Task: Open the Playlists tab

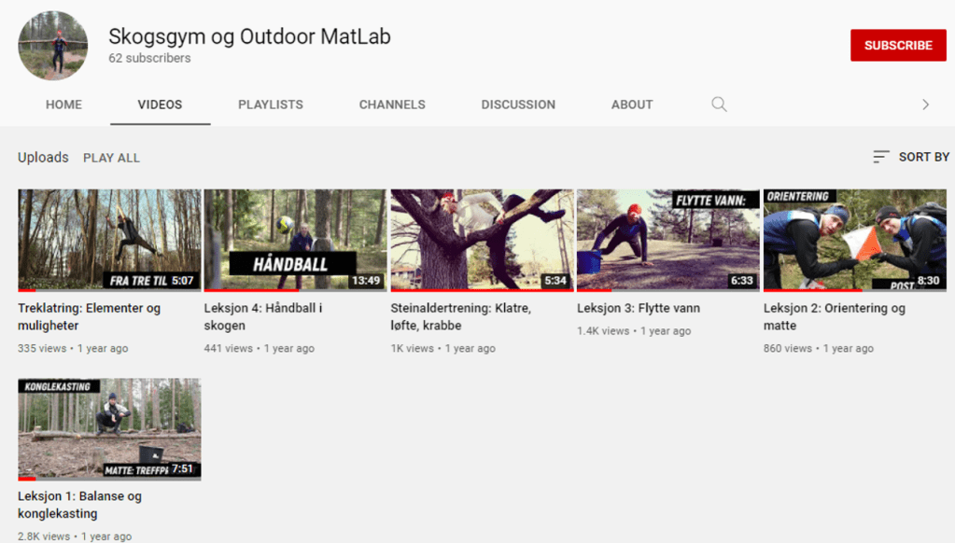Action: click(271, 104)
